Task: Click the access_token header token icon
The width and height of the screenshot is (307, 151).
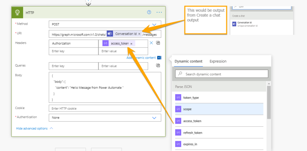Action: pos(105,43)
